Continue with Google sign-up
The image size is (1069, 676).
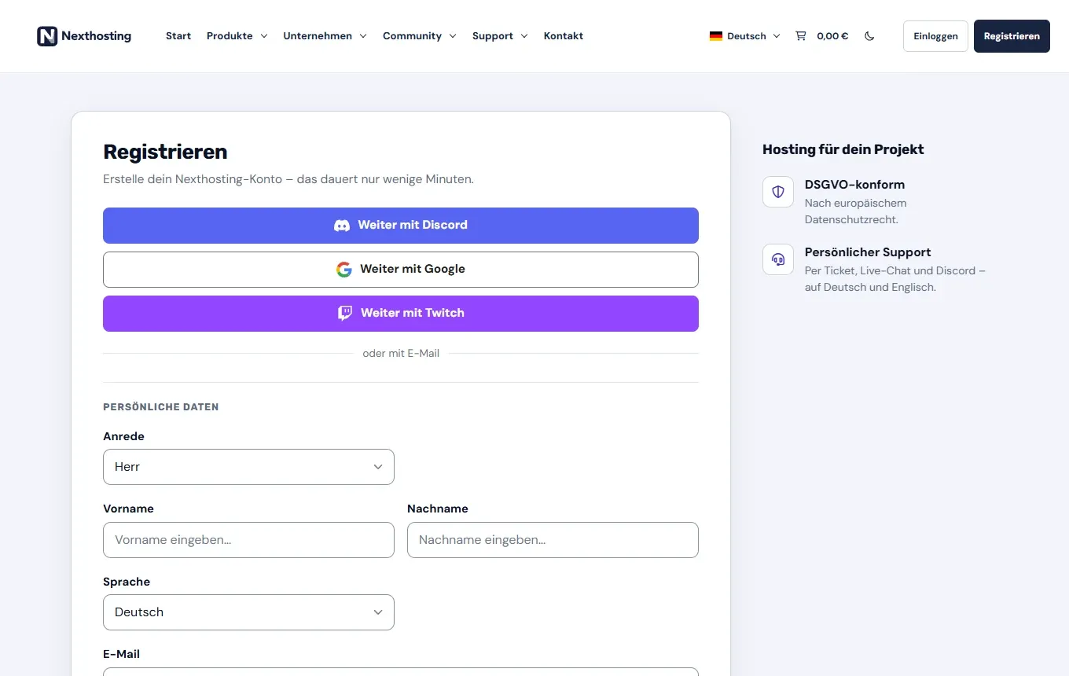pos(401,270)
